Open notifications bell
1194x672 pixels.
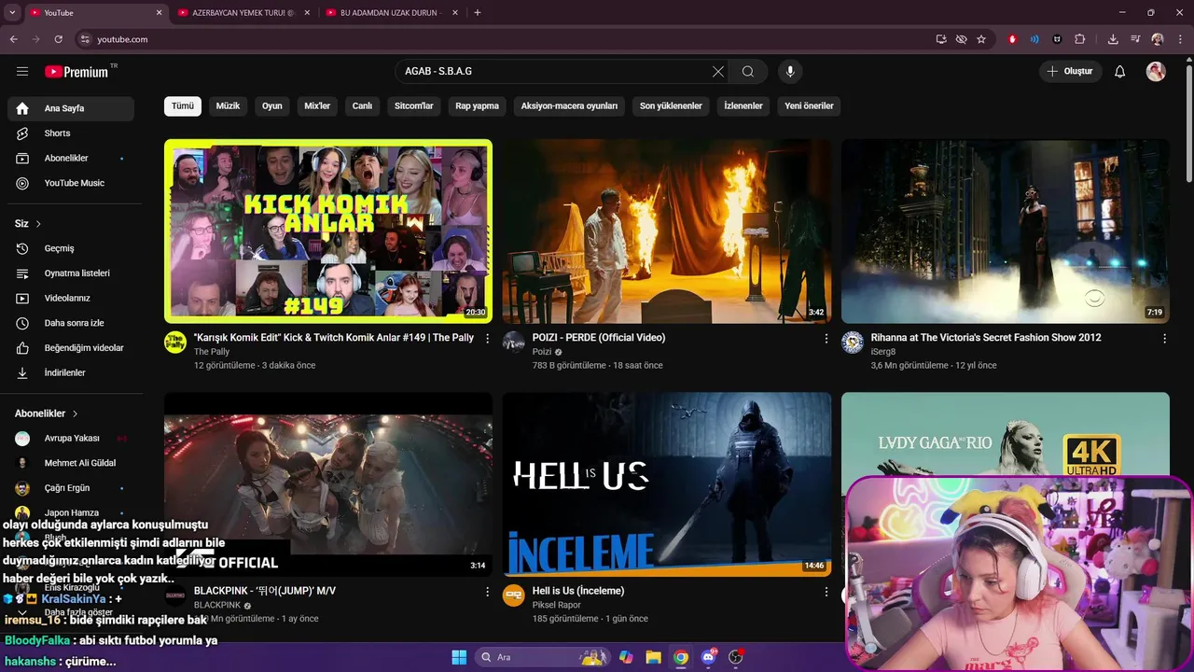click(1120, 72)
